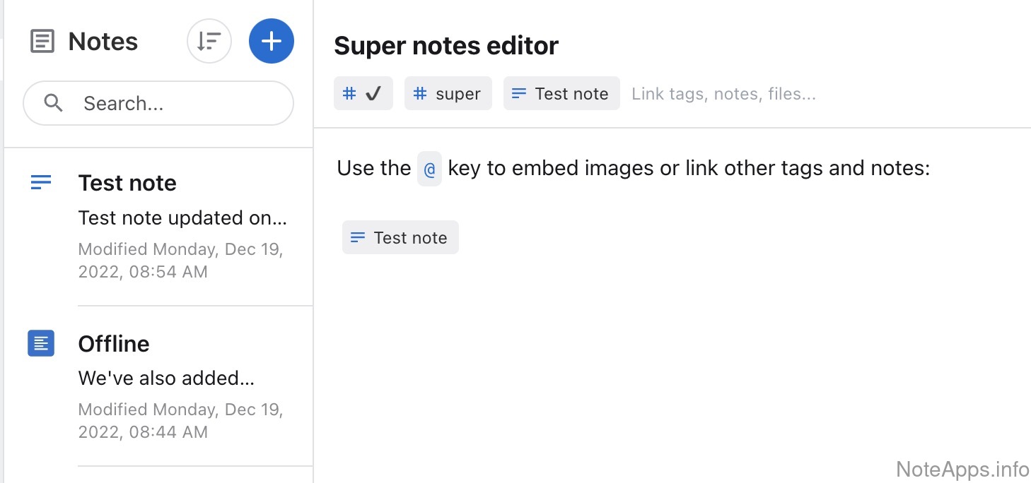Open linked Test note chip in title bar

click(561, 94)
